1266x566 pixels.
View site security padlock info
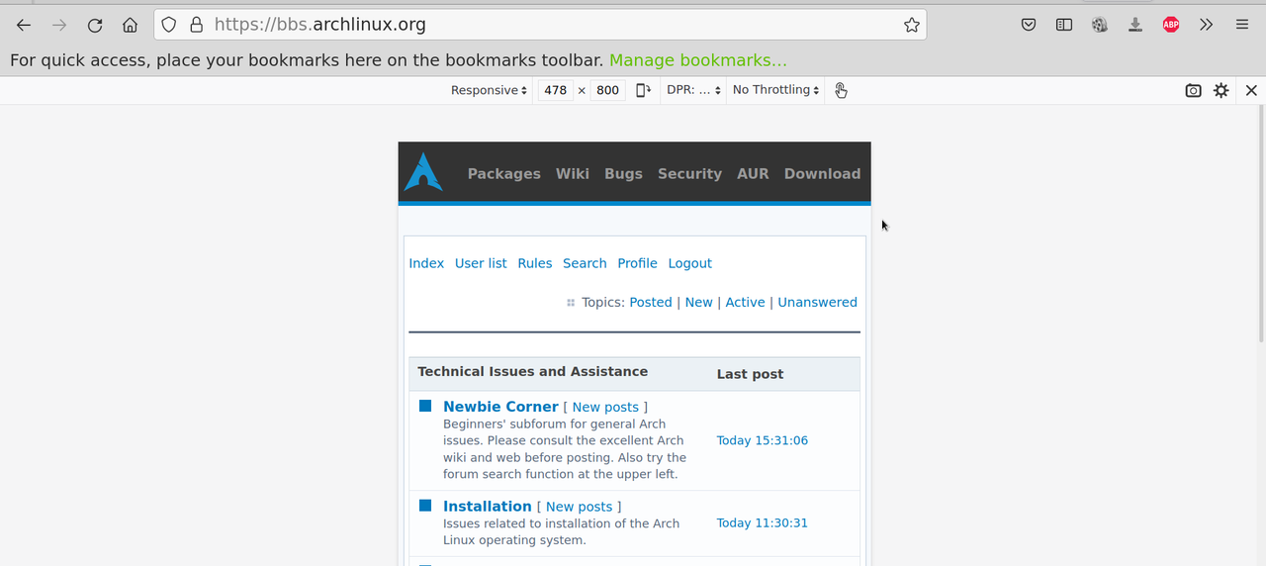click(x=196, y=25)
